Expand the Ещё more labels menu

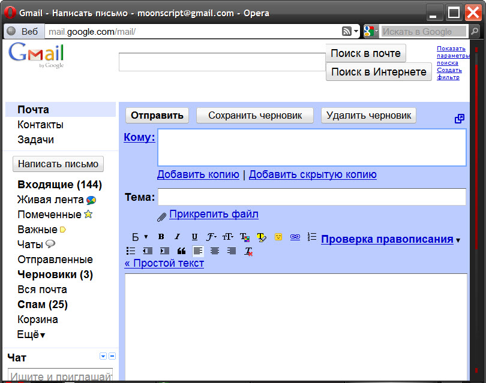(x=31, y=334)
